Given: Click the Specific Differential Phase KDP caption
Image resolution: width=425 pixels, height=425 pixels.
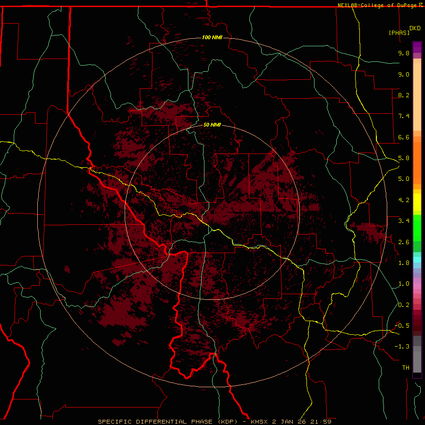Looking at the screenshot, I should 214,422.
